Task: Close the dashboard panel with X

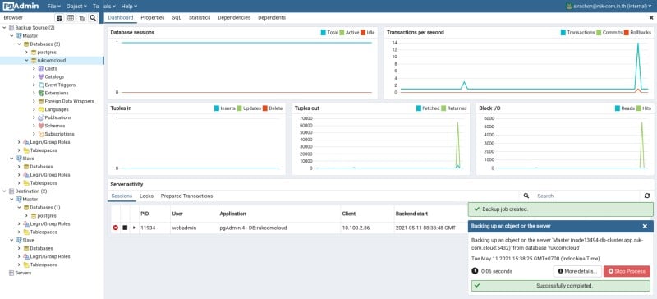Action: click(651, 17)
